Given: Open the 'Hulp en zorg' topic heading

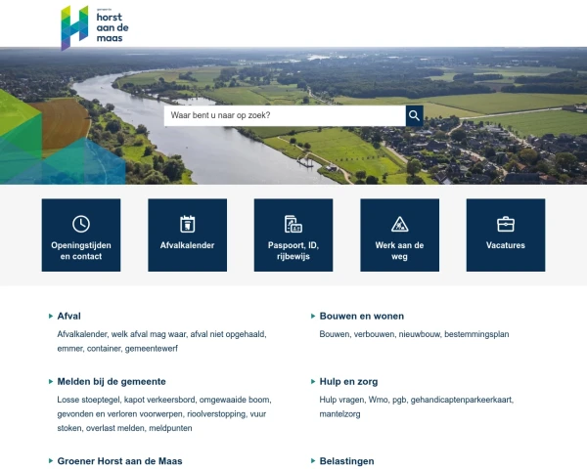Looking at the screenshot, I should [x=348, y=381].
